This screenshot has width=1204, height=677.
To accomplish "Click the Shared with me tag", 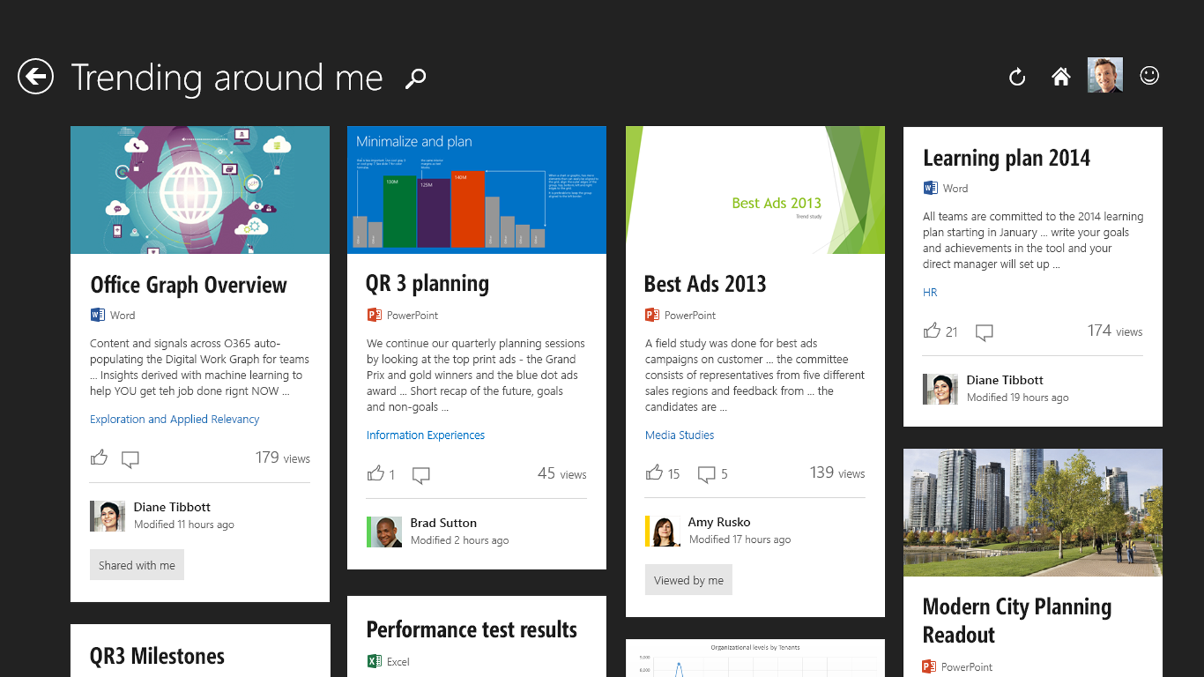I will (x=137, y=564).
